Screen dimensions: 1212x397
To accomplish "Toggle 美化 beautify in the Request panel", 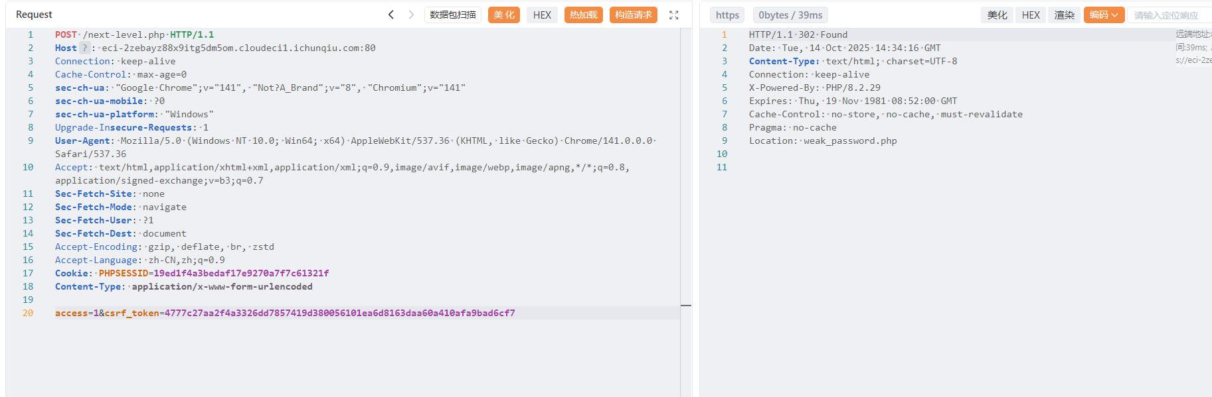I will click(503, 15).
